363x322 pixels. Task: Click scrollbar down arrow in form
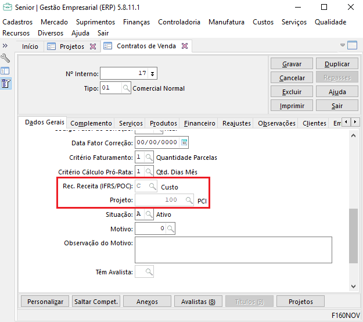coord(353,287)
